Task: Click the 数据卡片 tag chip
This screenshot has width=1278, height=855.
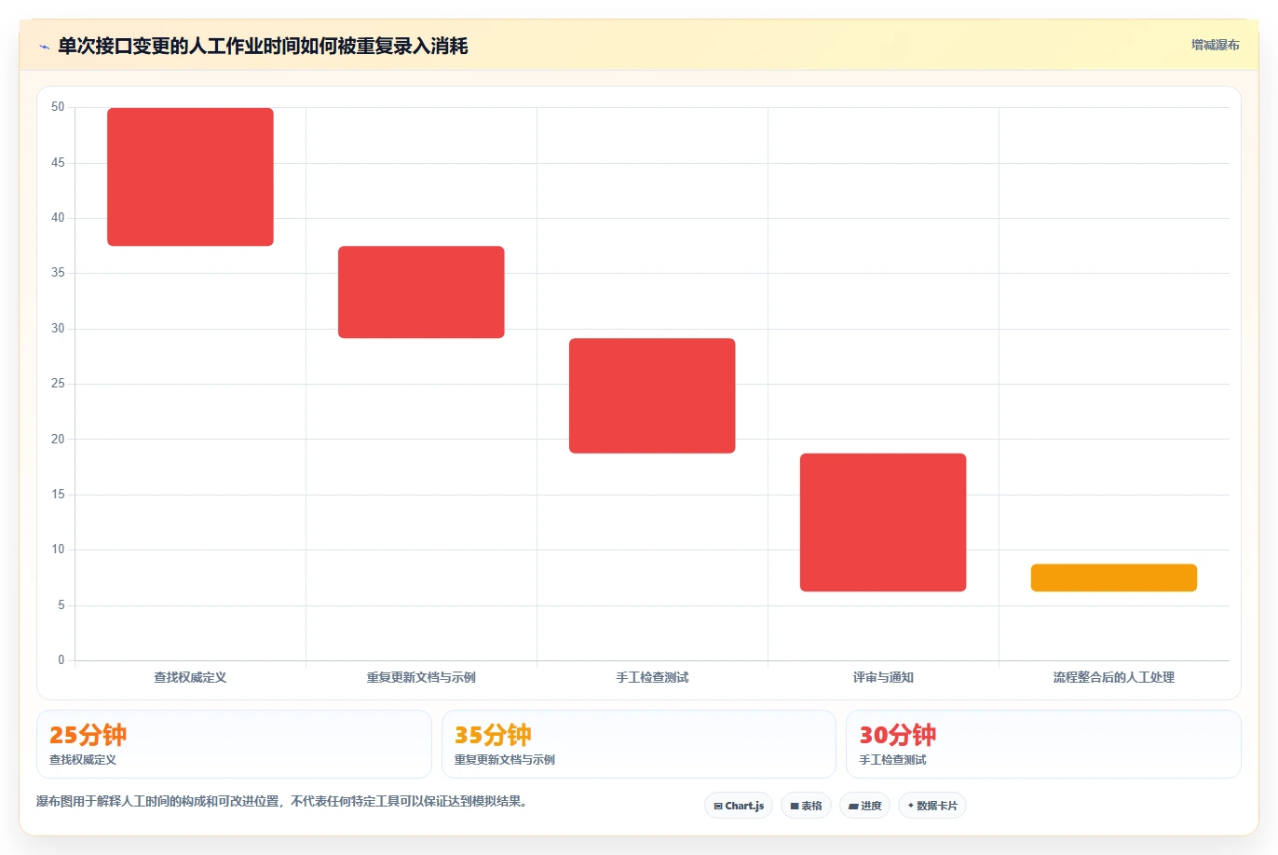Action: [x=931, y=806]
